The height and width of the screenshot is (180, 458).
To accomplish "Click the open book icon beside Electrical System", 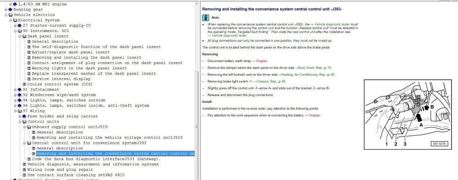I will (15, 21).
